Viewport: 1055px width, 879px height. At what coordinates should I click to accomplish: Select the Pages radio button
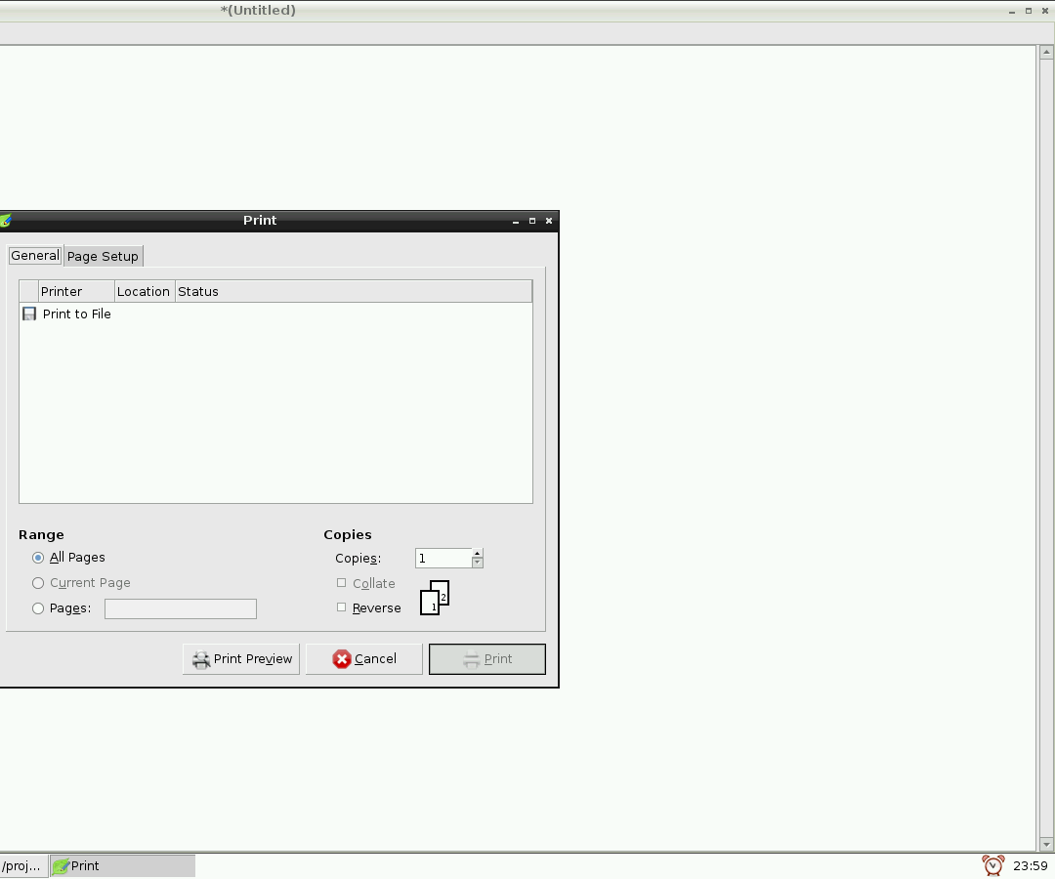[37, 607]
